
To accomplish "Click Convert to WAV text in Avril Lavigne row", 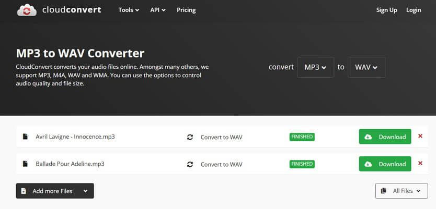I will (x=221, y=137).
